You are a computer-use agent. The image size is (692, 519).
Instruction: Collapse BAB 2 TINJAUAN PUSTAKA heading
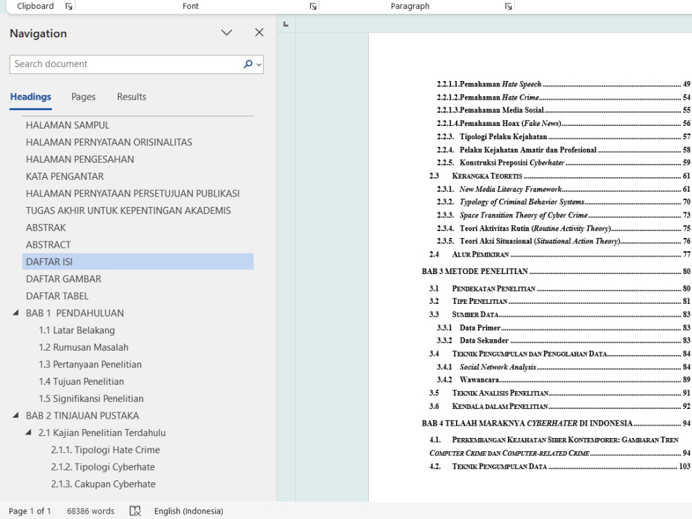(16, 415)
